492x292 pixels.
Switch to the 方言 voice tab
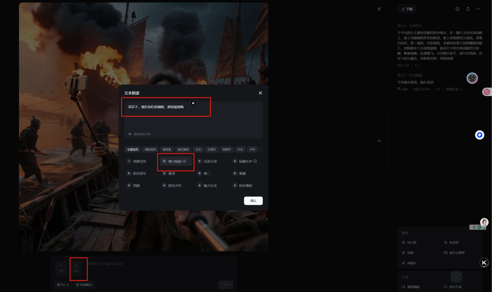click(x=198, y=149)
